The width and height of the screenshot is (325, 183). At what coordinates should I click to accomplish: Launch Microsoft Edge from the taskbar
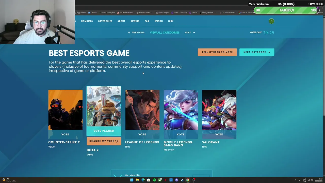pyautogui.click(x=143, y=180)
